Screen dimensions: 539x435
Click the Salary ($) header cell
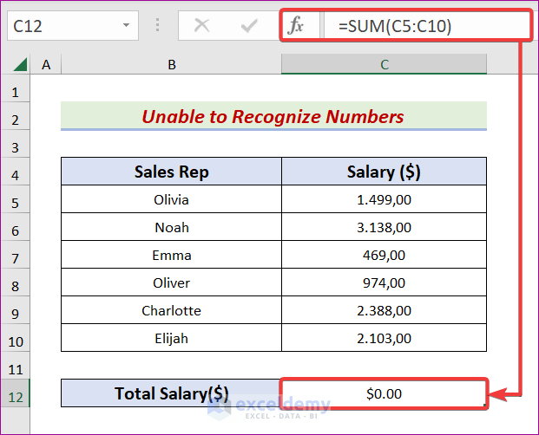(384, 172)
